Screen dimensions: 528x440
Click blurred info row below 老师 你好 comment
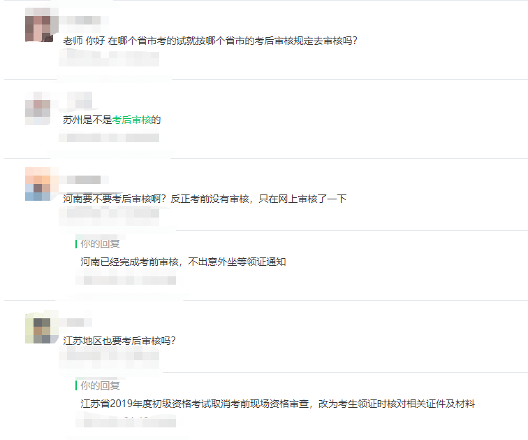109,58
